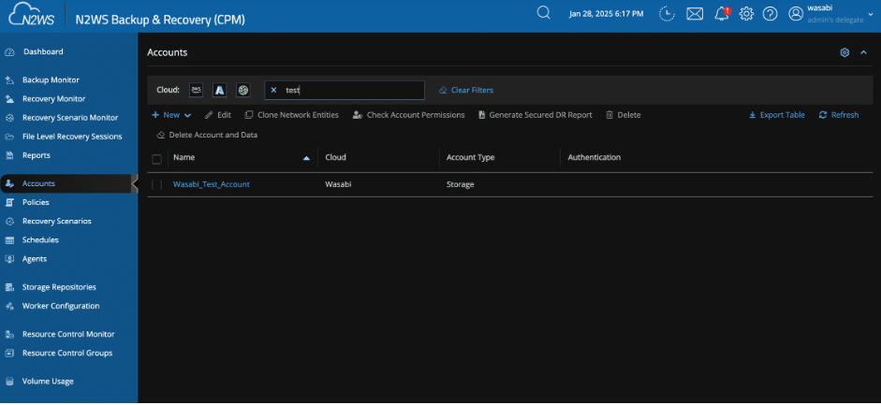The width and height of the screenshot is (881, 405).
Task: Click Clear Filters link
Action: click(466, 90)
